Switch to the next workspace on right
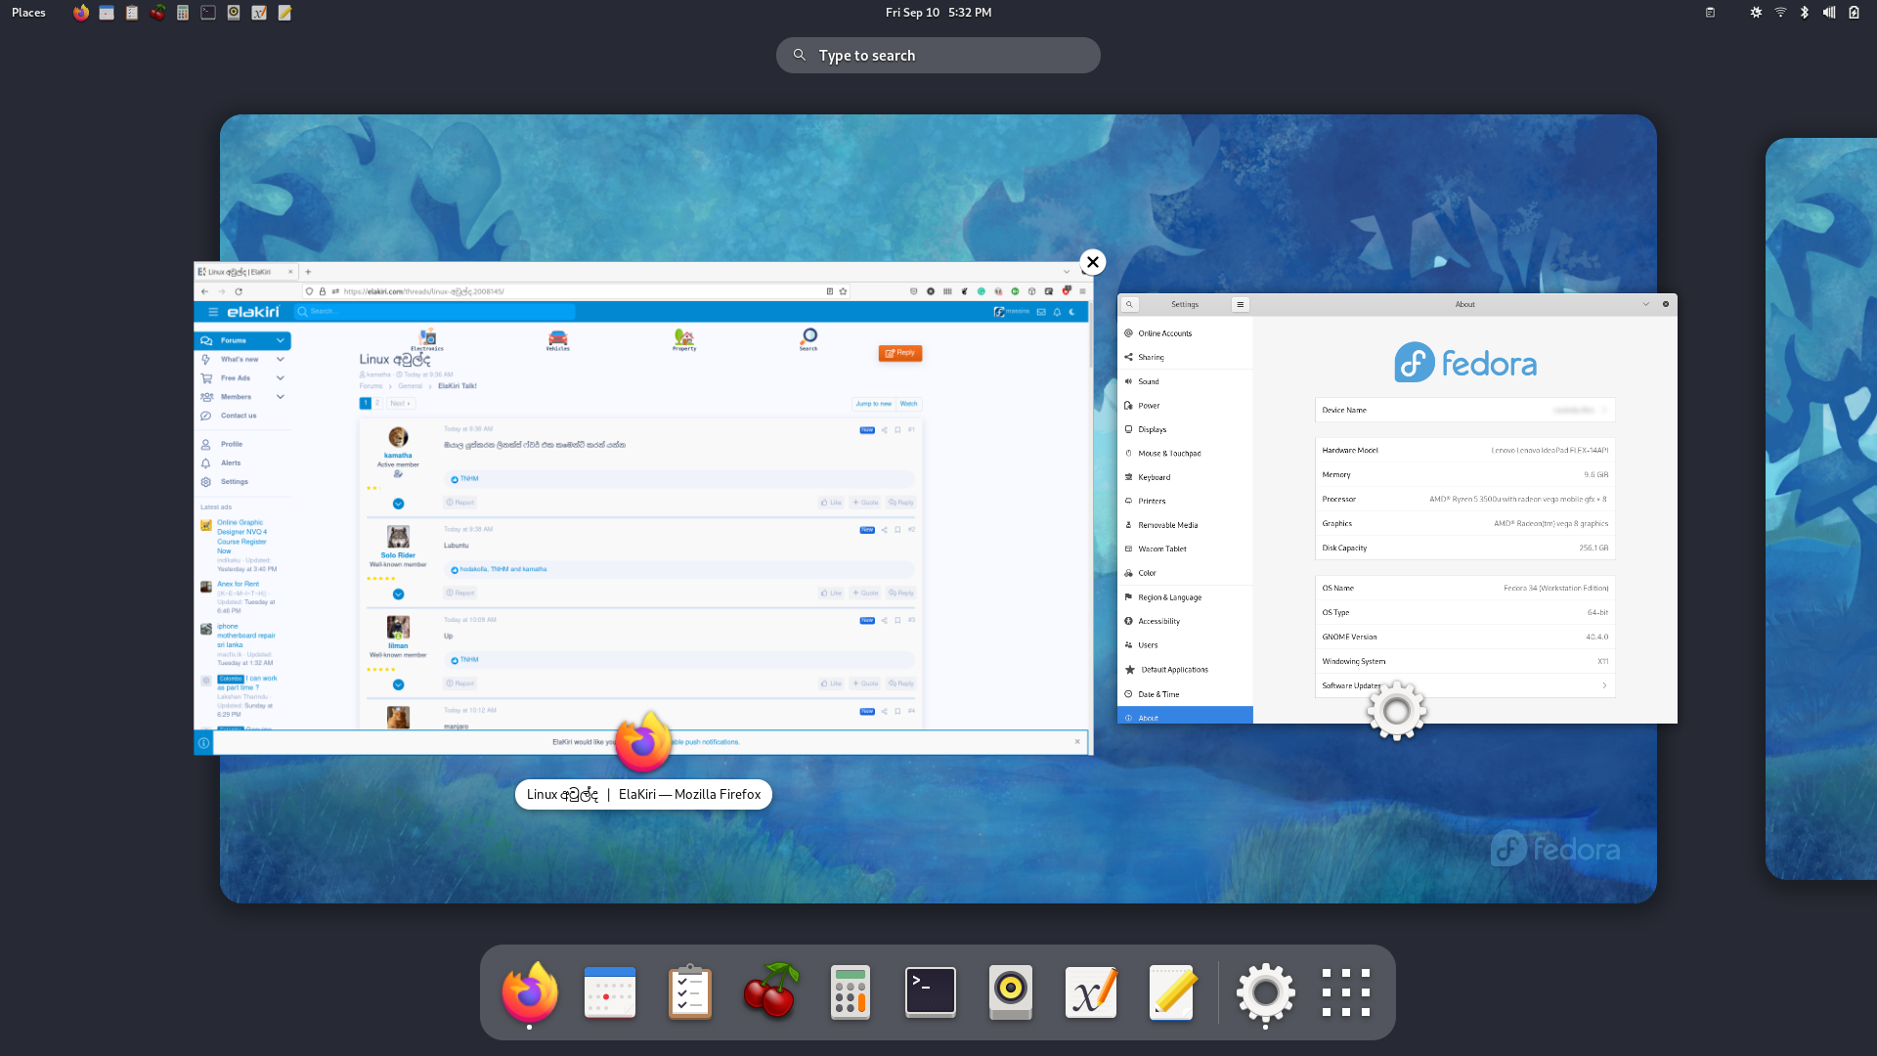The height and width of the screenshot is (1056, 1877). point(1821,508)
